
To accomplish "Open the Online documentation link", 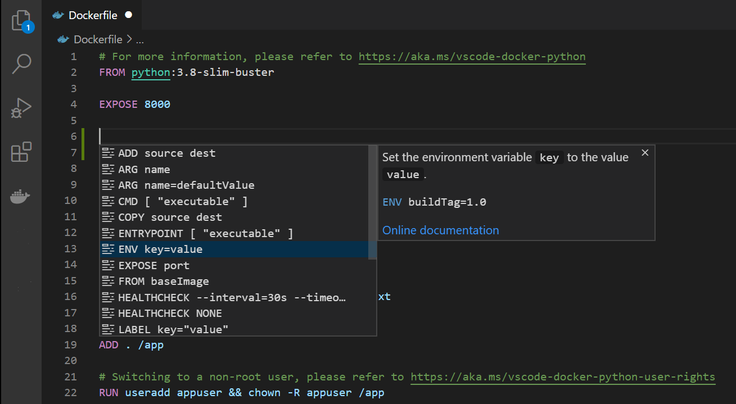I will tap(440, 230).
